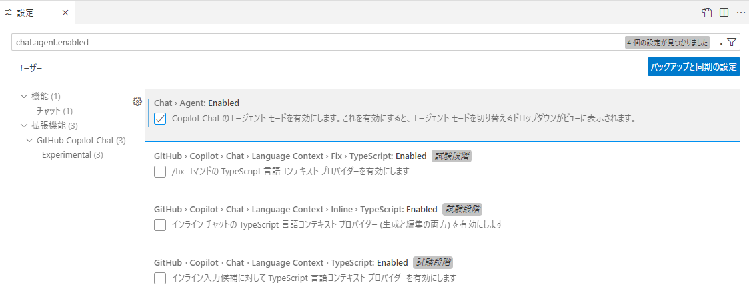749x291 pixels.
Task: Collapse the 機能 tree section
Action: click(24, 96)
